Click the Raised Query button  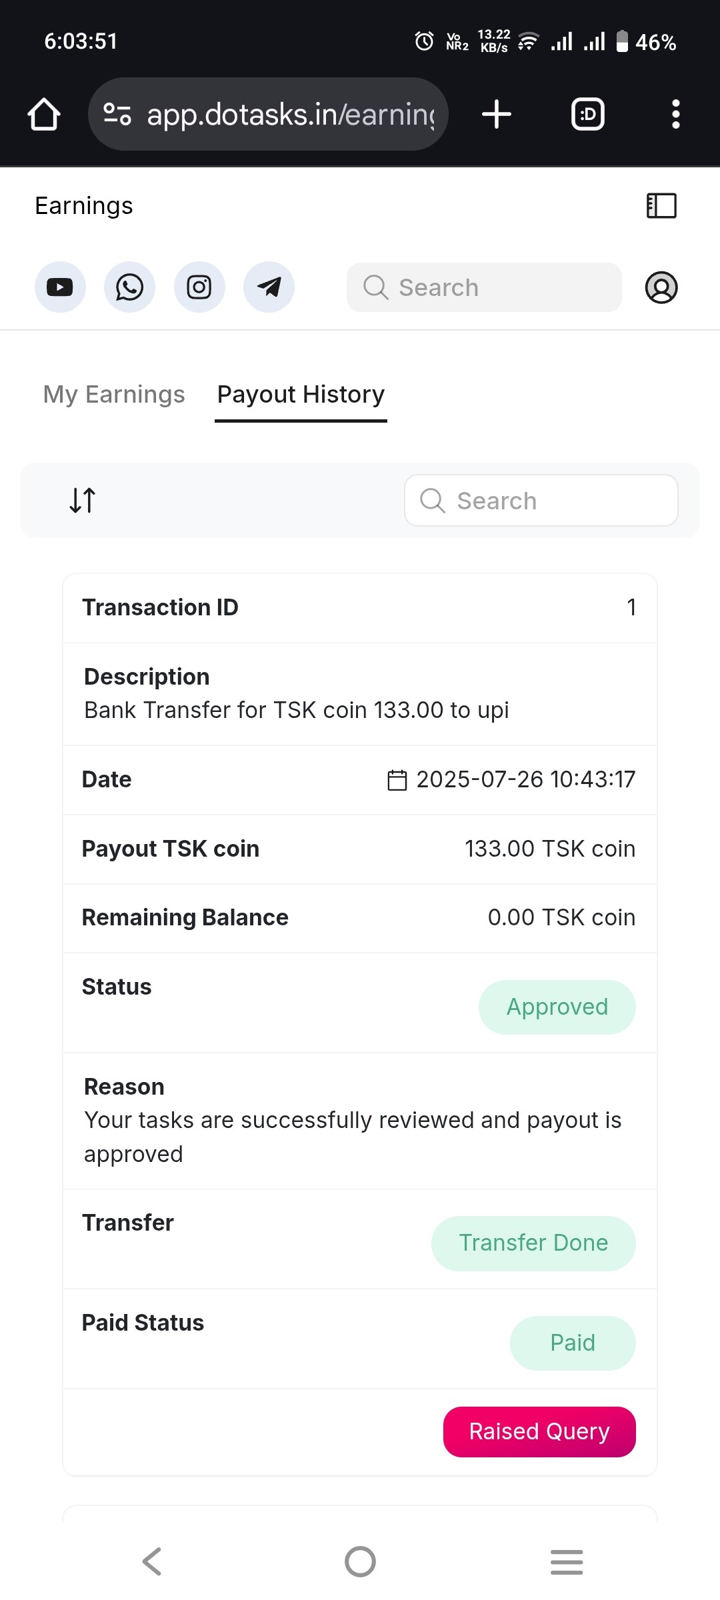539,1431
